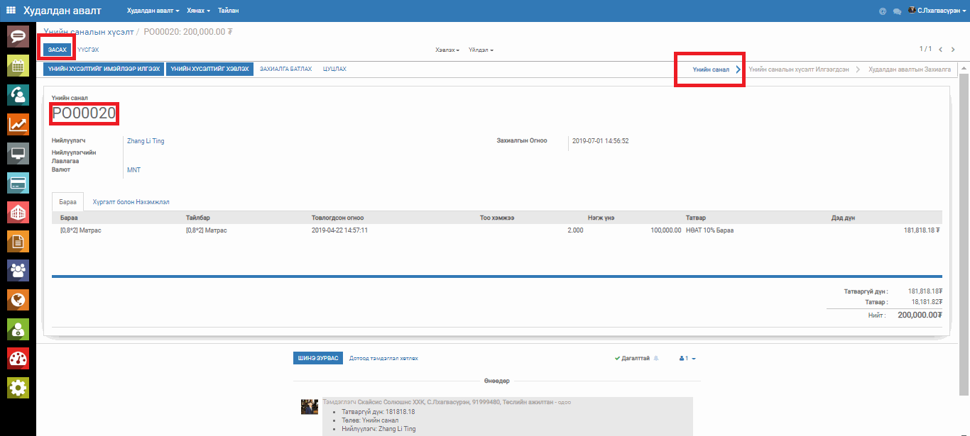The width and height of the screenshot is (970, 436).
Task: Go to next record with right arrow
Action: [954, 50]
